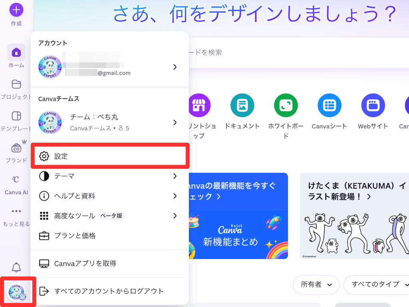Choose the Webサイト website icon

point(373,106)
